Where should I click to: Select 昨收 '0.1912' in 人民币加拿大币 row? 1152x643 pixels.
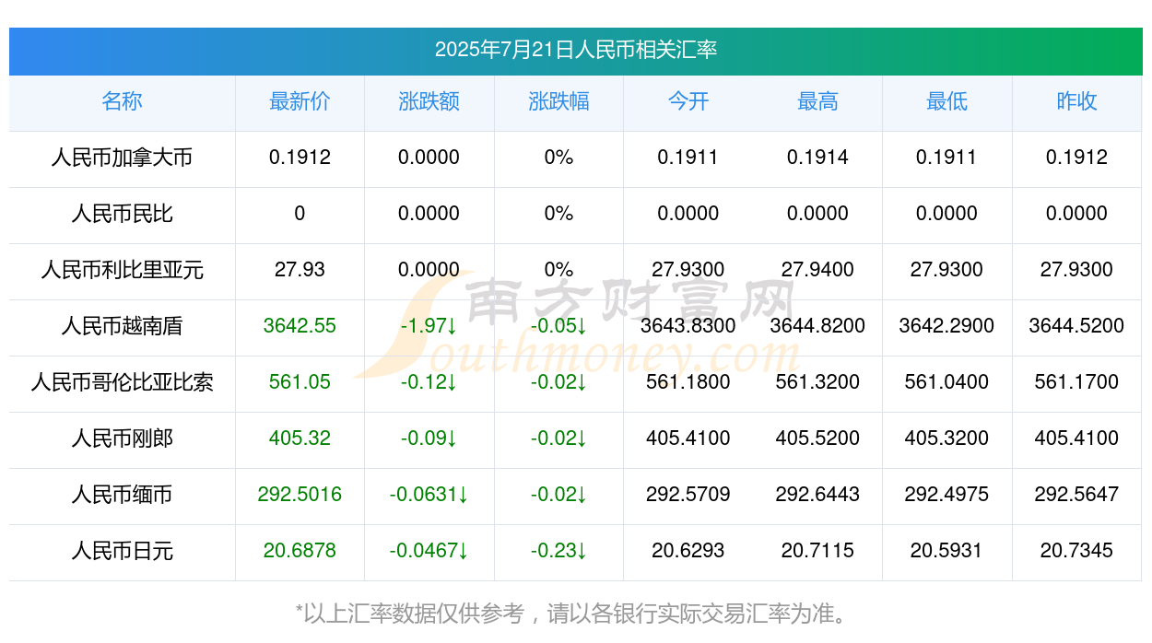point(1076,158)
